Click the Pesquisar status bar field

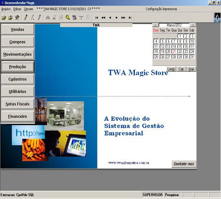coord(172,195)
